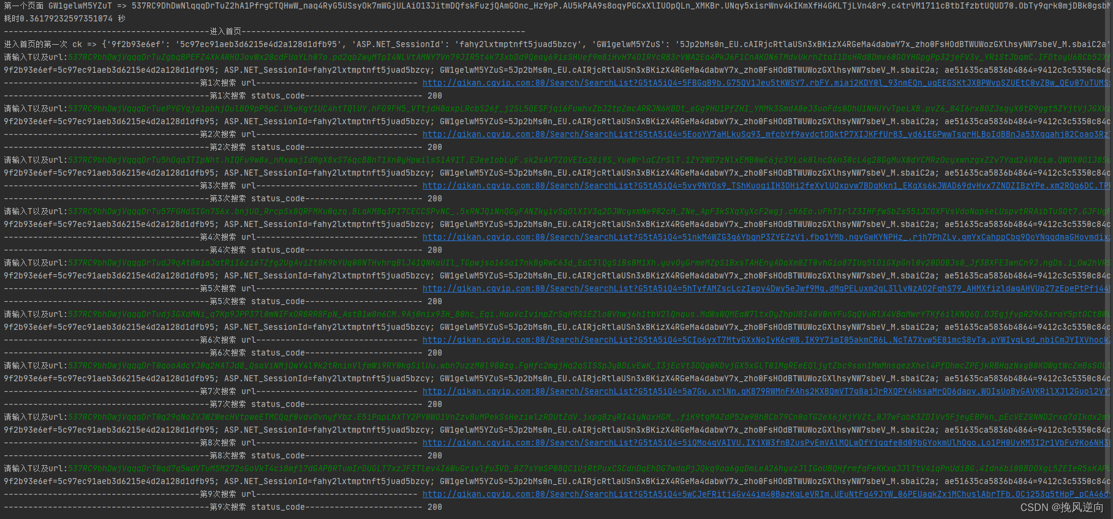Click the '第7次搜索 status_code' text
Image resolution: width=1113 pixels, height=519 pixels.
[x=257, y=405]
